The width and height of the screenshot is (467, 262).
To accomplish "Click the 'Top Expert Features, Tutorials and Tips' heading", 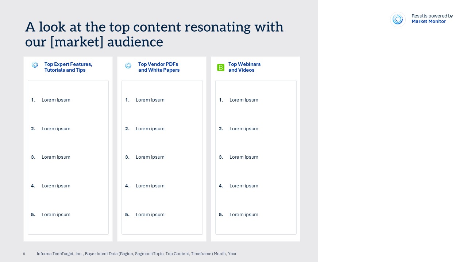I will (68, 67).
